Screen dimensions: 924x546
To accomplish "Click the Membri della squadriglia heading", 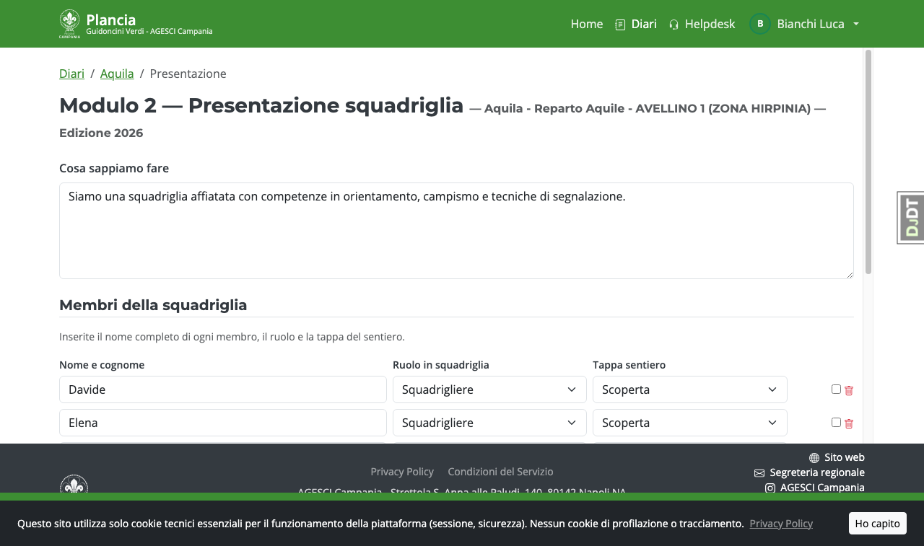I will coord(153,305).
